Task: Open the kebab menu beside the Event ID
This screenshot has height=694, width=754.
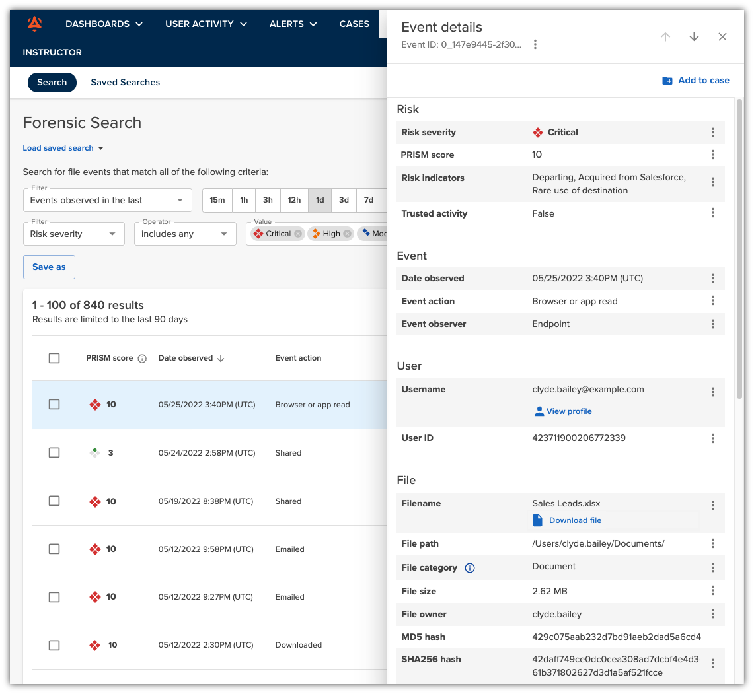Action: tap(535, 44)
